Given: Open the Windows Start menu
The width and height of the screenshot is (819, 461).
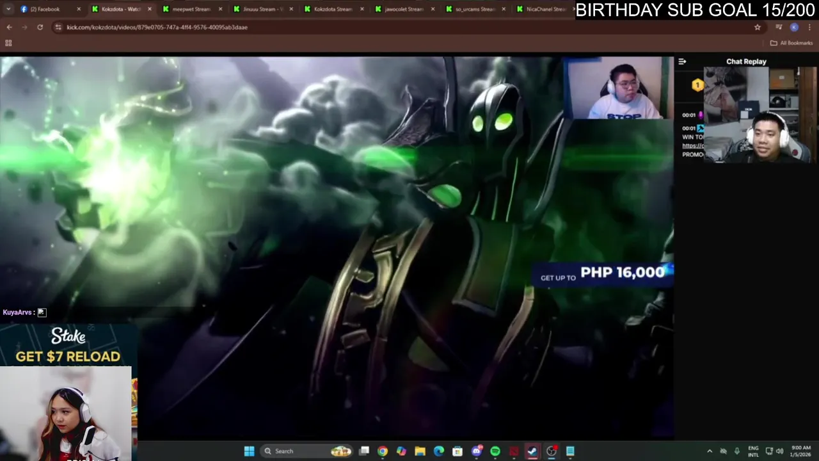Looking at the screenshot, I should (x=249, y=451).
